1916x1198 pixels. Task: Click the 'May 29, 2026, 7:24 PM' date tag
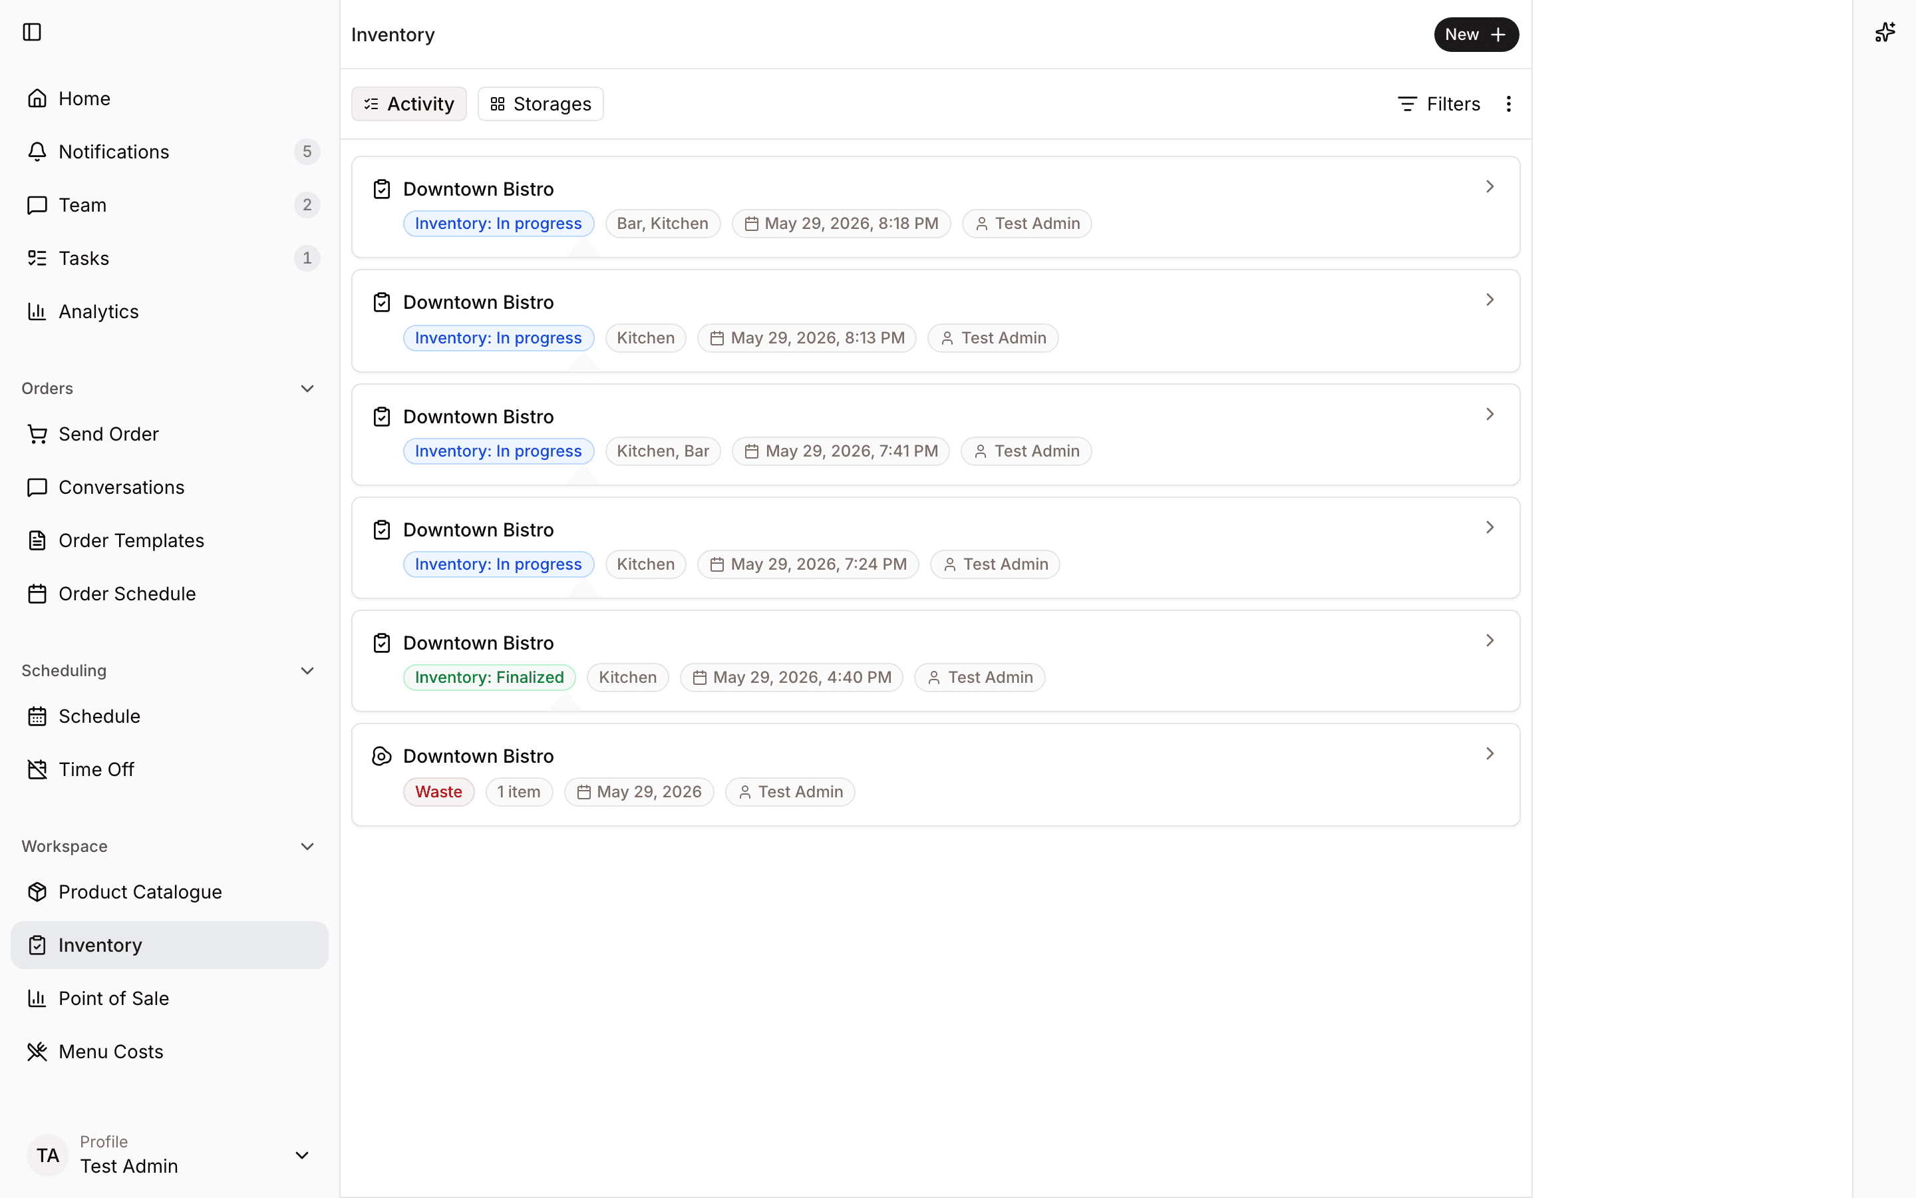(808, 564)
